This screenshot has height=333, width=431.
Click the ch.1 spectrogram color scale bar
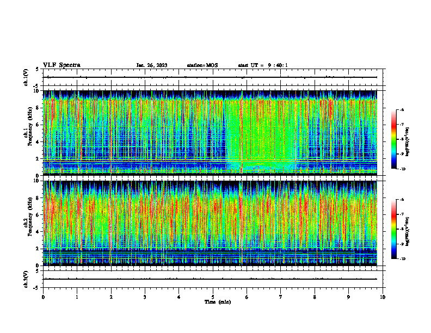[393, 139]
